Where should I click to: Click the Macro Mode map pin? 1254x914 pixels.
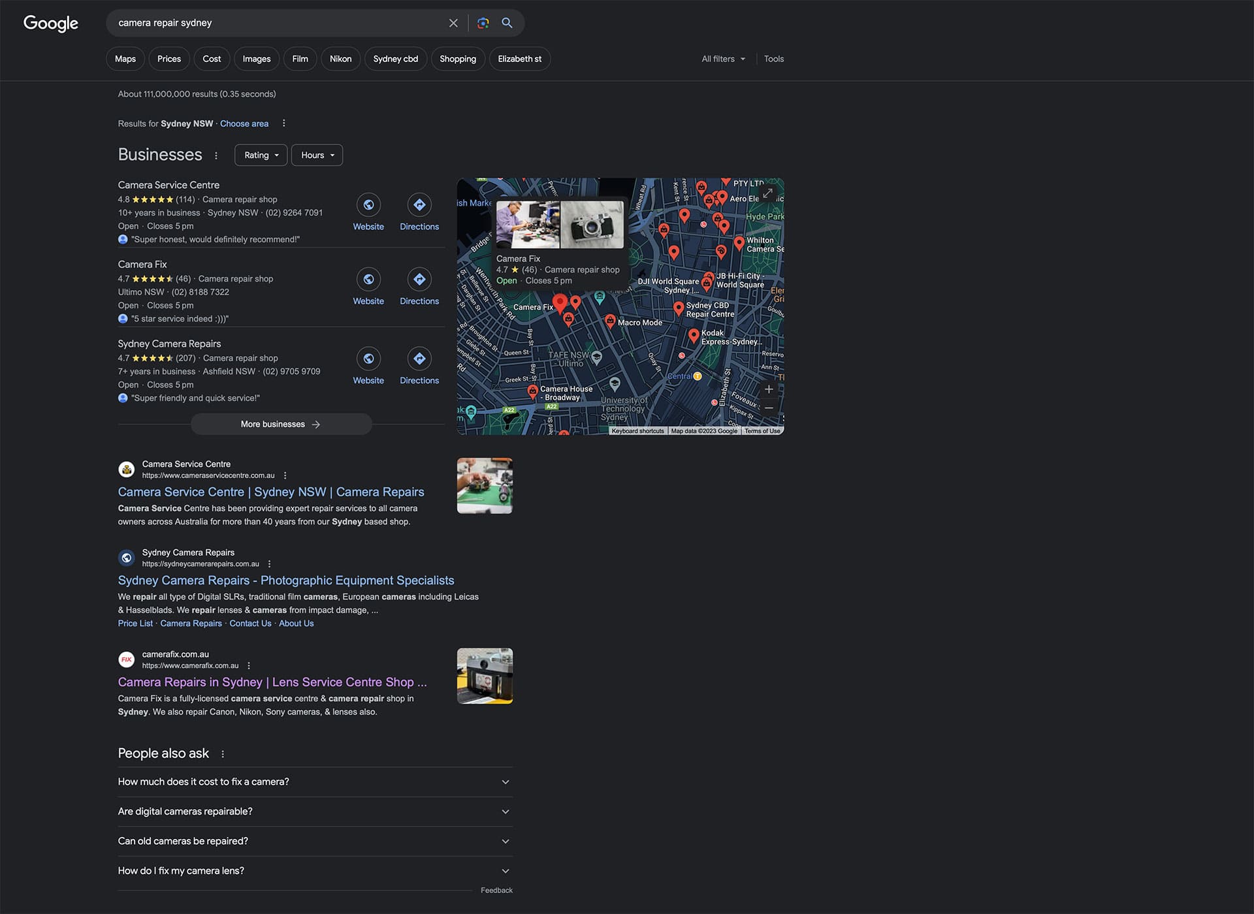click(x=609, y=320)
